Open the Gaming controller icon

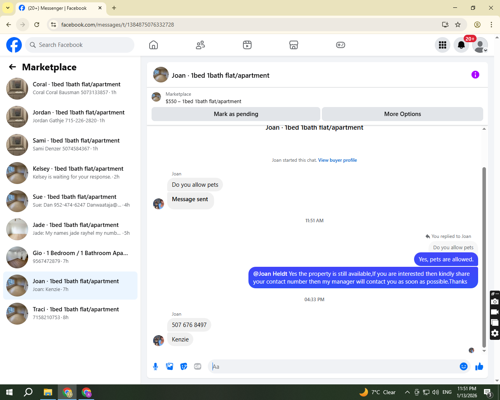tap(341, 45)
